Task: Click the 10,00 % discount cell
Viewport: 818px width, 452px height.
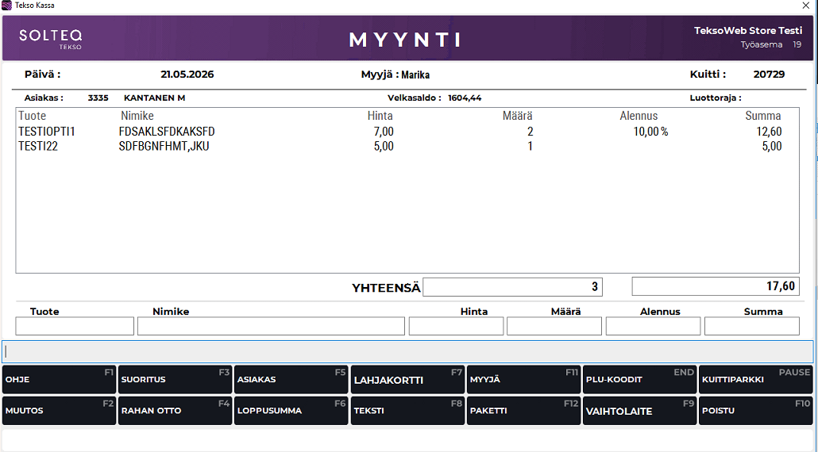Action: 650,132
